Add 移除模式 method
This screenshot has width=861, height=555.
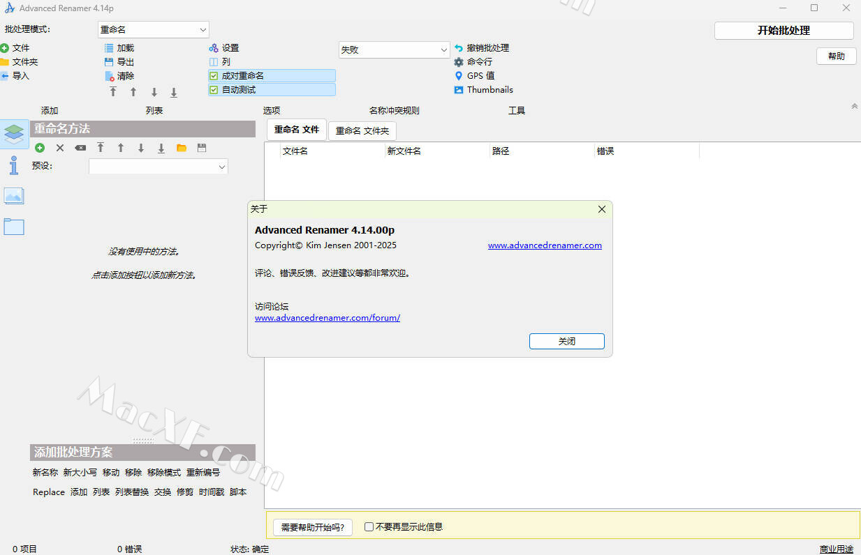pyautogui.click(x=164, y=473)
